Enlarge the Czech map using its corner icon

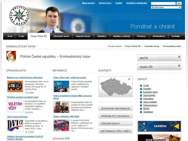click(x=129, y=79)
